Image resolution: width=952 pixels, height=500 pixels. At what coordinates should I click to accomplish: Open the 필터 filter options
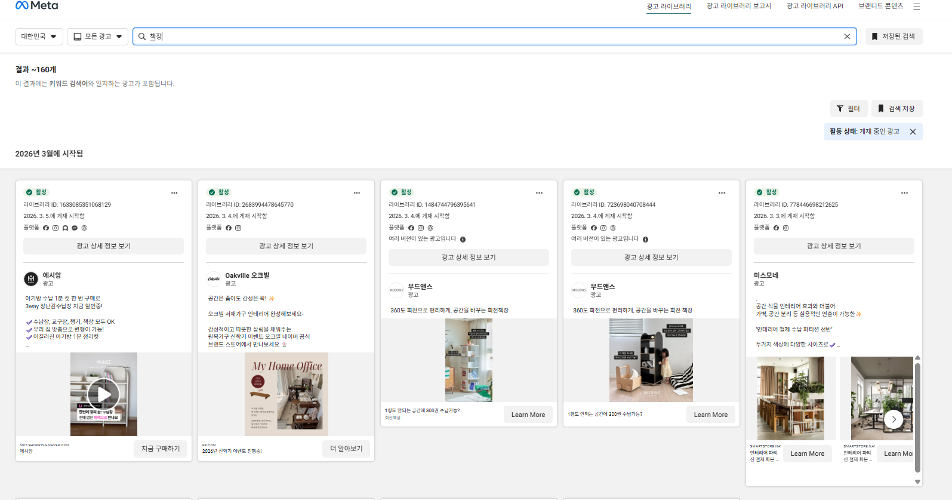pyautogui.click(x=848, y=109)
